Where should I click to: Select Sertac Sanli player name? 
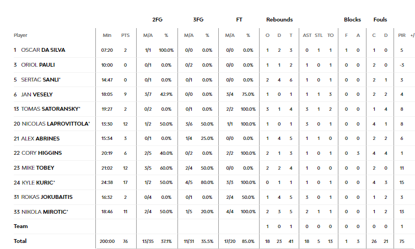[41, 80]
